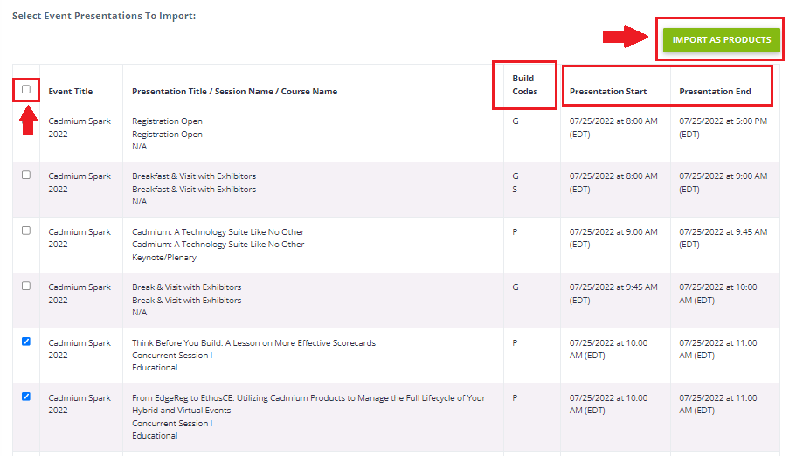The width and height of the screenshot is (789, 456).
Task: Click the Select Event Presentations To Import heading
Action: click(104, 16)
